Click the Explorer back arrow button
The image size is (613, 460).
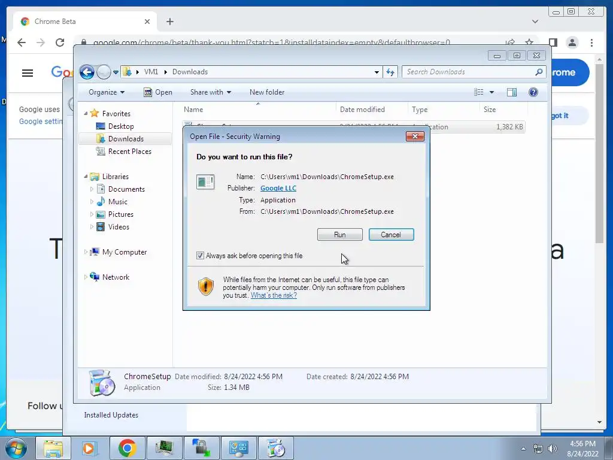coord(87,72)
